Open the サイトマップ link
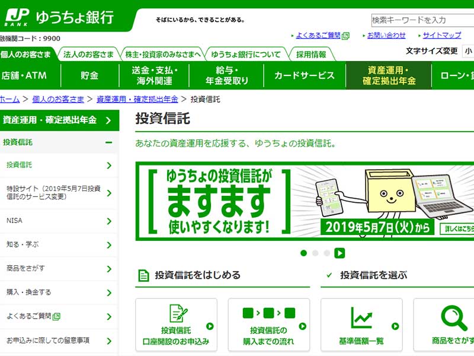The width and height of the screenshot is (474, 356). click(x=442, y=36)
